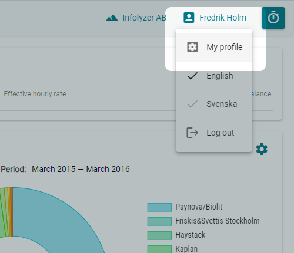Click the Friskis&Svettis Stockholm legend swatch
The height and width of the screenshot is (253, 294).
[x=159, y=221]
